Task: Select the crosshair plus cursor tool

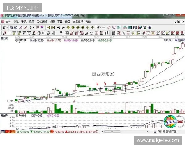Action: pyautogui.click(x=104, y=28)
